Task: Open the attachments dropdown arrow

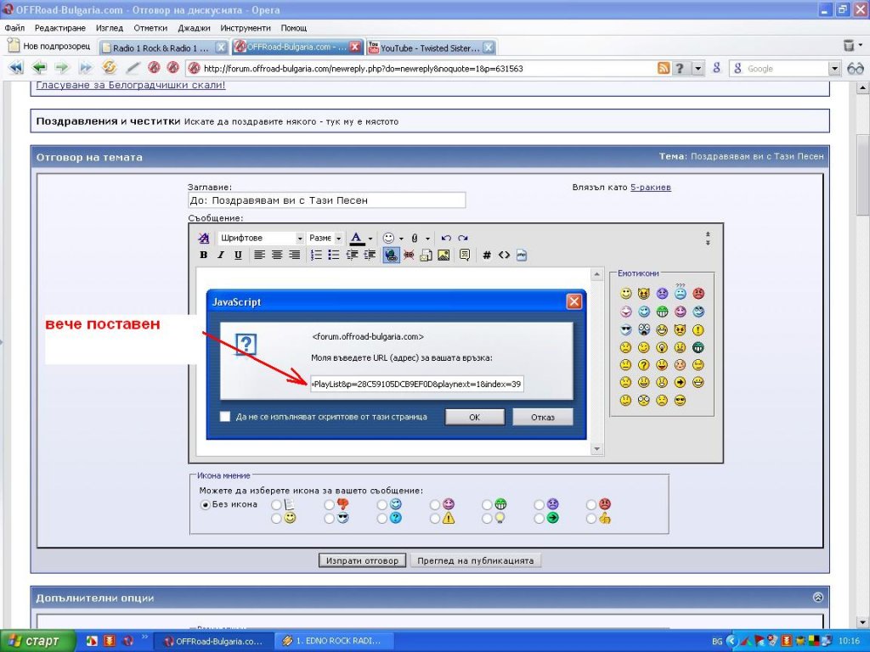Action: (x=428, y=239)
